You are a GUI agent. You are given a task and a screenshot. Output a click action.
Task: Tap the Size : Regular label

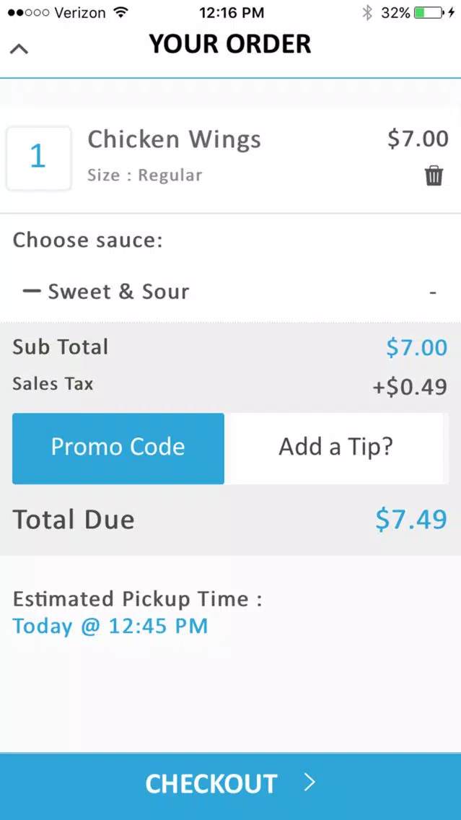(x=145, y=175)
